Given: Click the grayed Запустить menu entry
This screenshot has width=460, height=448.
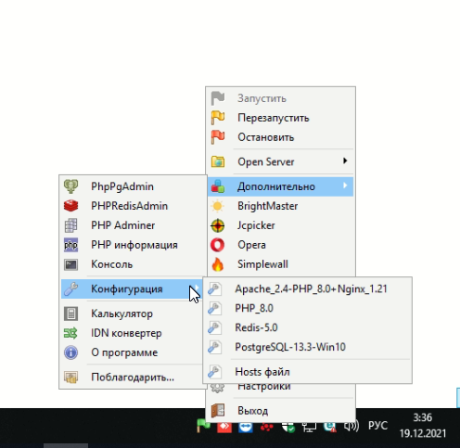Looking at the screenshot, I should pyautogui.click(x=280, y=98).
